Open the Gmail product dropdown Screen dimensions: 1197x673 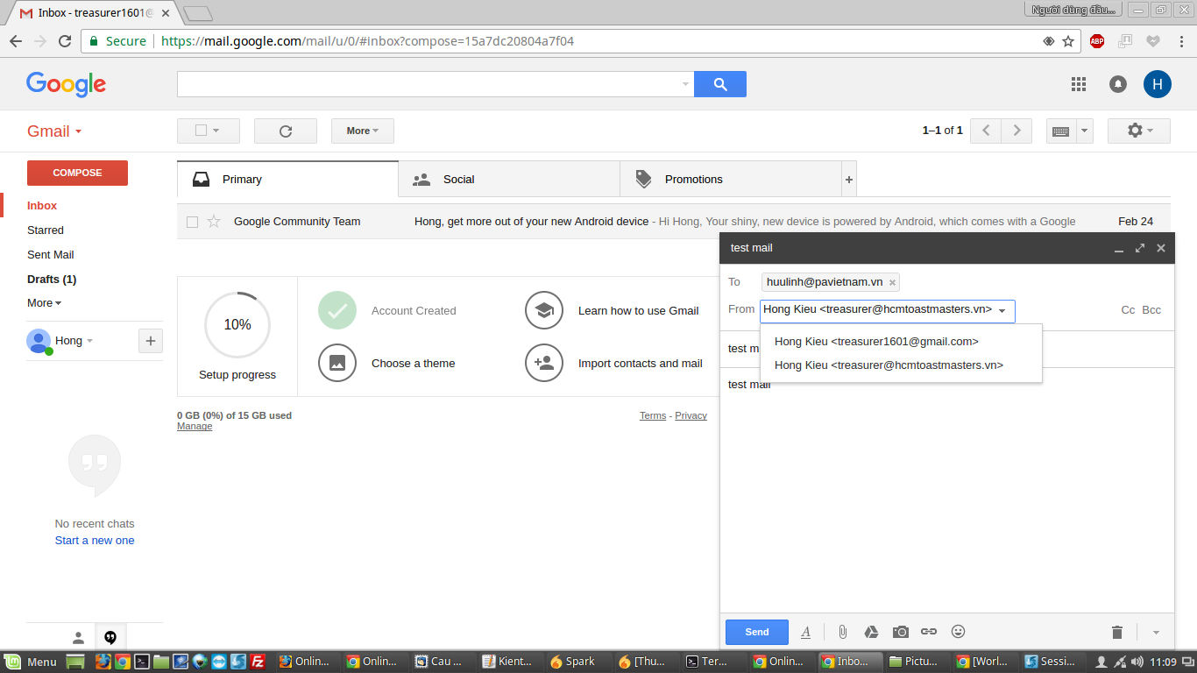coord(54,131)
